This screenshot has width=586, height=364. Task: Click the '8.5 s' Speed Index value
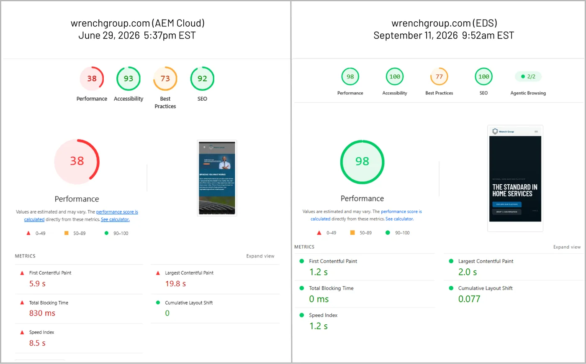(x=37, y=343)
